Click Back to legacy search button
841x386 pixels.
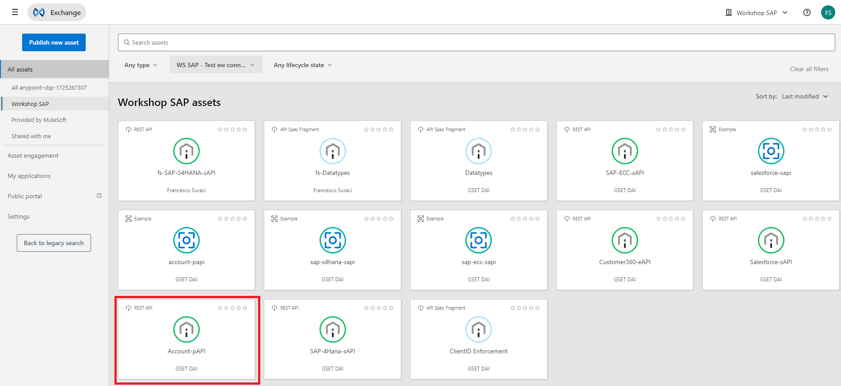(54, 243)
